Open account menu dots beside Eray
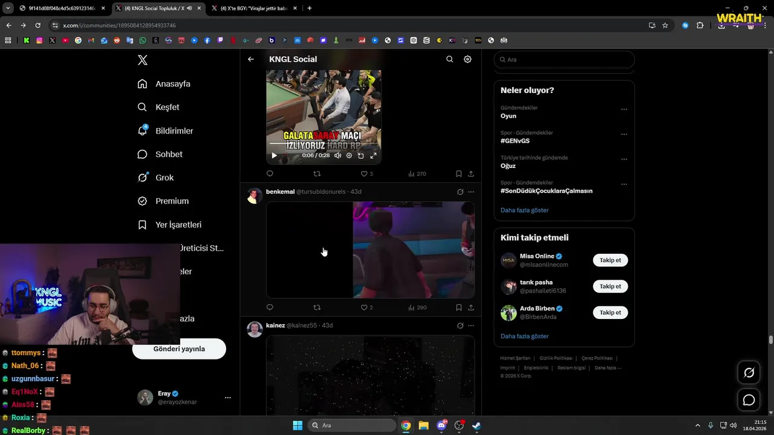 click(x=228, y=398)
